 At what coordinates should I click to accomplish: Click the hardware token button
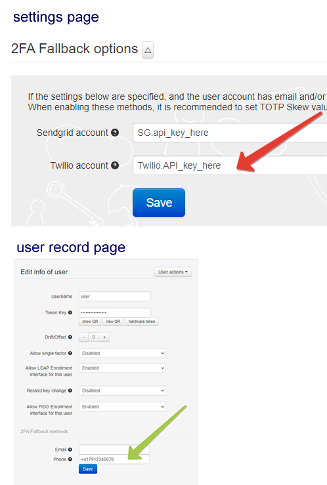tap(142, 322)
